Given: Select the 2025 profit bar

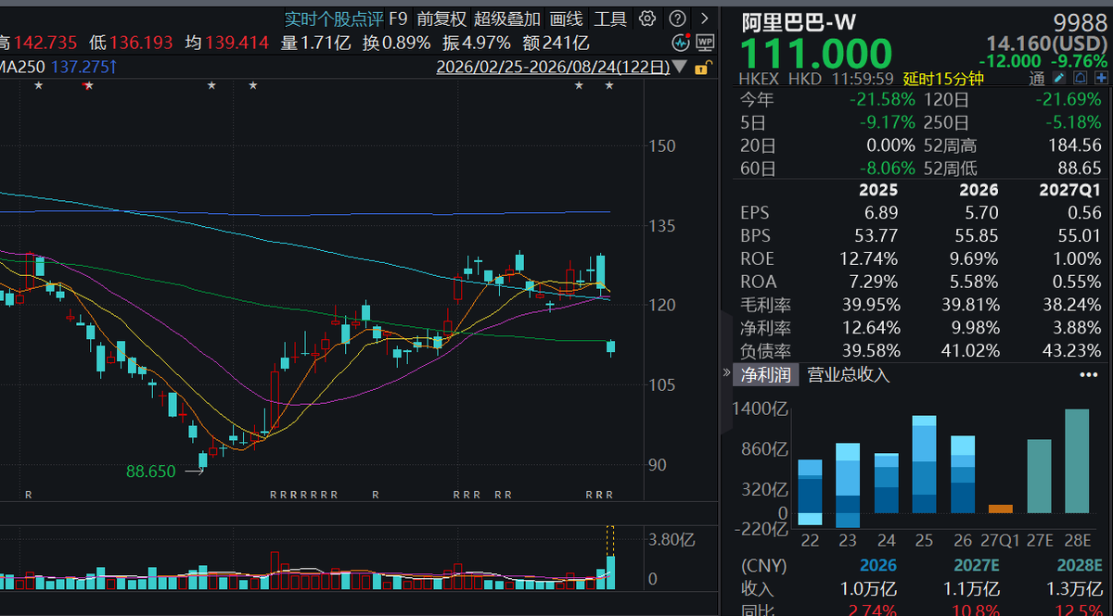Looking at the screenshot, I should 924,464.
